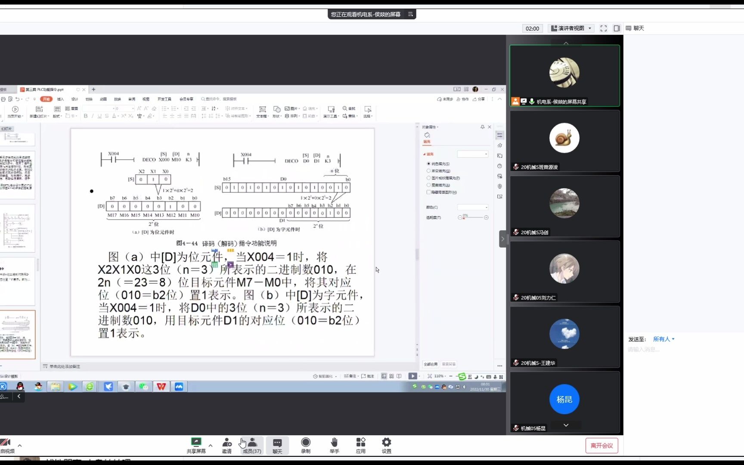Click the notes area 单击此处添加备注
The height and width of the screenshot is (465, 744).
click(x=64, y=366)
